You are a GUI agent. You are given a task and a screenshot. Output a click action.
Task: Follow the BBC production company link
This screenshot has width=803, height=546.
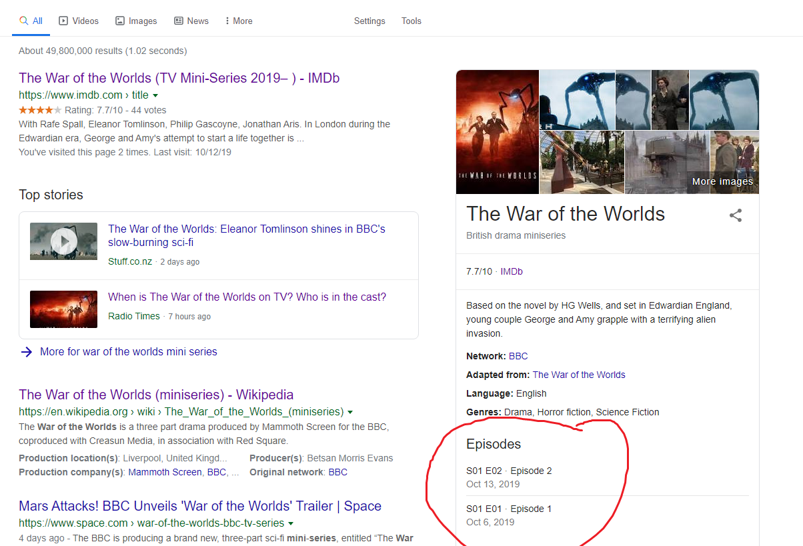217,472
